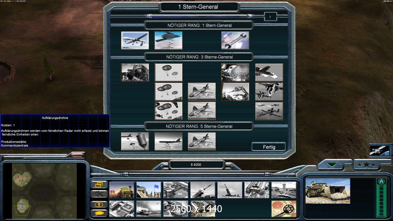Click 'Kommandozentrale' in the tooltip
This screenshot has width=393, height=221.
click(x=14, y=145)
